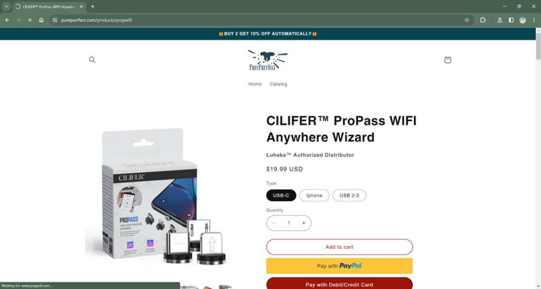Go to the browser home icon
This screenshot has height=289, width=541.
coord(41,20)
